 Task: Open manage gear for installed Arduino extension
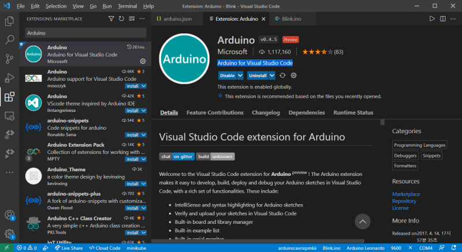point(143,61)
